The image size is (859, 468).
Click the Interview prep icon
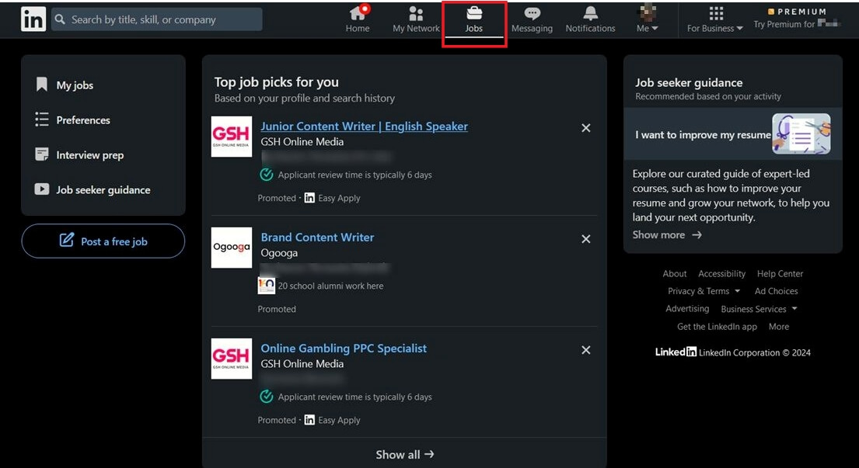[42, 154]
